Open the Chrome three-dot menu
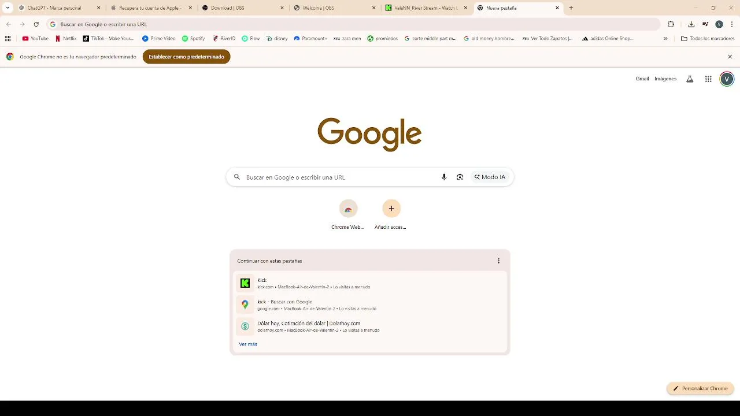 pyautogui.click(x=732, y=24)
